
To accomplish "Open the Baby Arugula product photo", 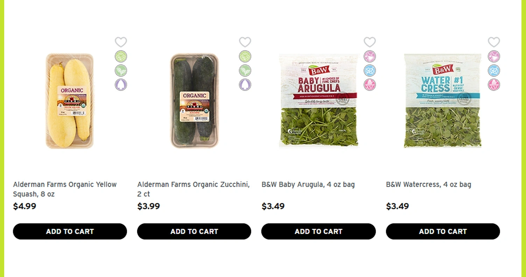I will pyautogui.click(x=318, y=101).
